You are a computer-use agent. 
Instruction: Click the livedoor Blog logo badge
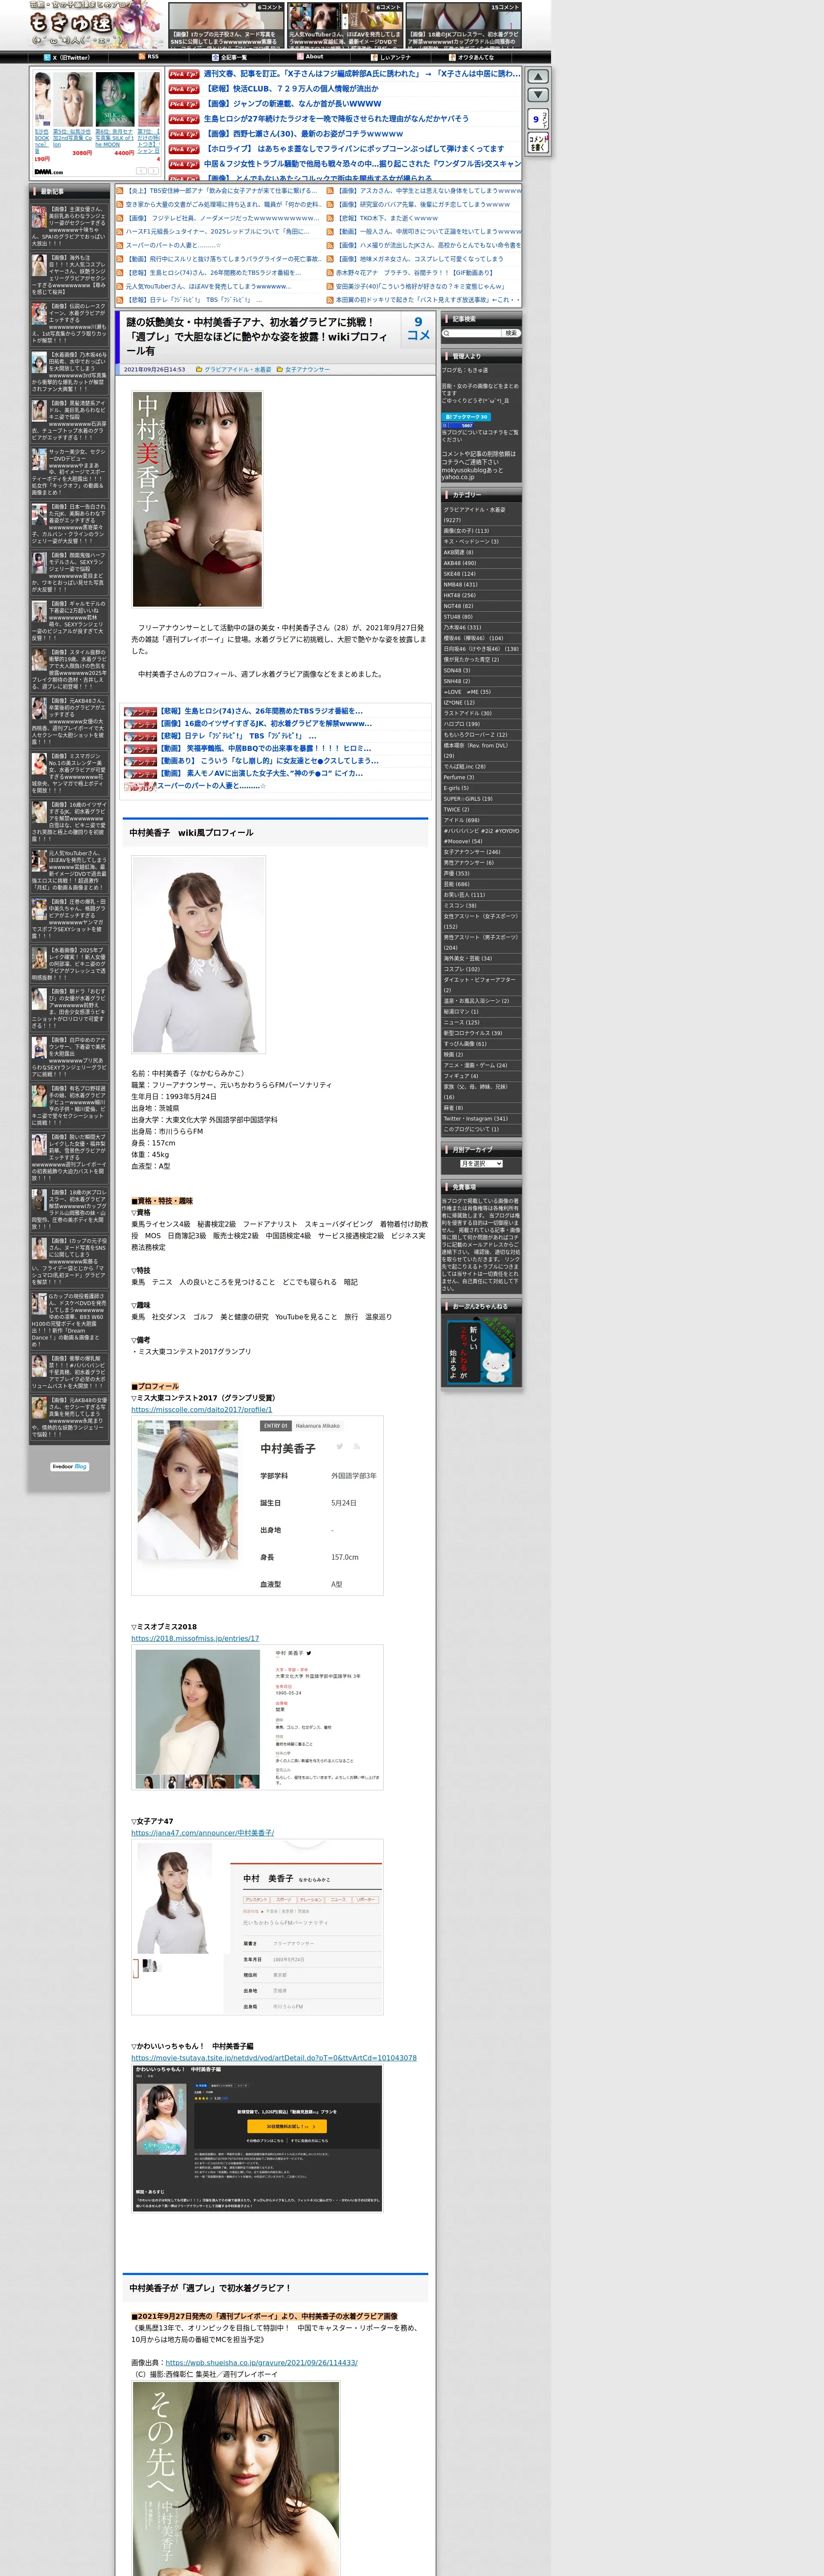70,1466
